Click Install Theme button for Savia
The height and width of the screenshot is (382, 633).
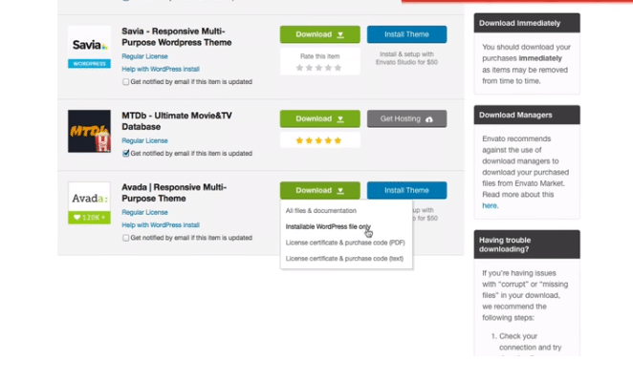pyautogui.click(x=407, y=34)
